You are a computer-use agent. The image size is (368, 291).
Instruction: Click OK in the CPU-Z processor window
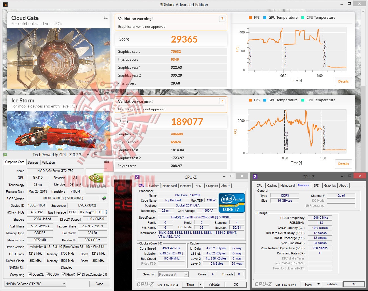tap(236, 284)
